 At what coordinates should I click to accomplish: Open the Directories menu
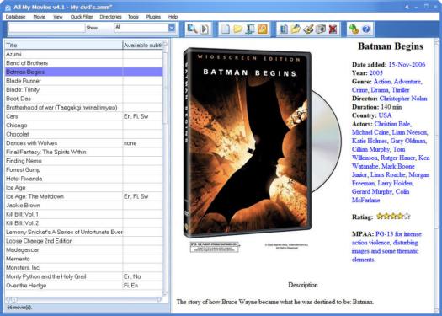110,17
